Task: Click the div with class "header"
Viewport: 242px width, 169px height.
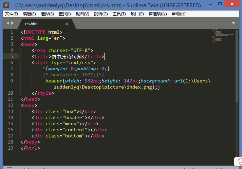Action: tap(68, 118)
